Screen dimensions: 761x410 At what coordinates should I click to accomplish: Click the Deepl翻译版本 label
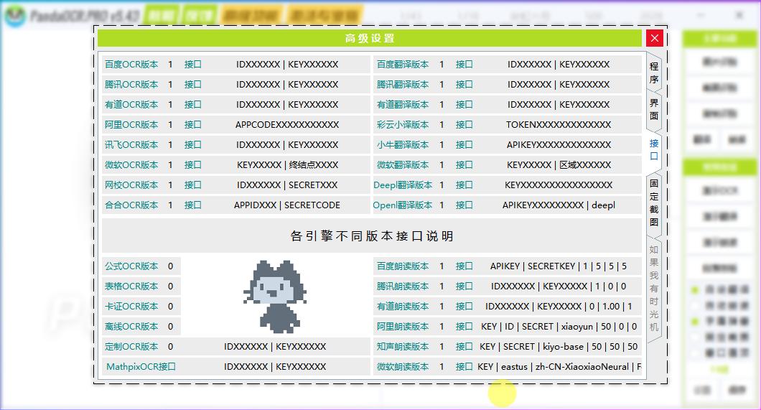(403, 185)
